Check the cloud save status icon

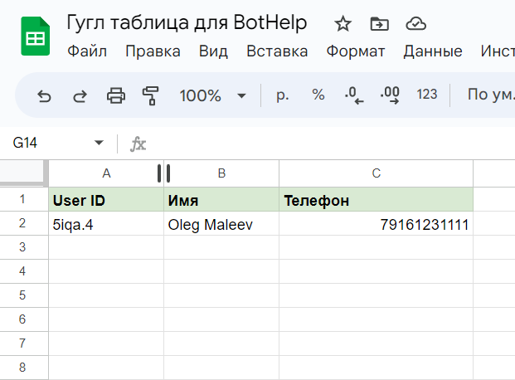tap(416, 23)
